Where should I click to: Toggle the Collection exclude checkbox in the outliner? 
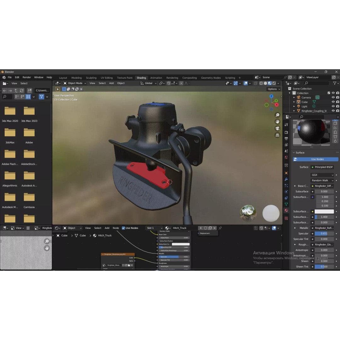click(x=329, y=93)
